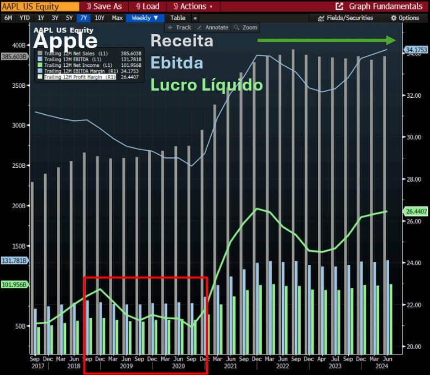Activate the Zoom tool

point(246,28)
